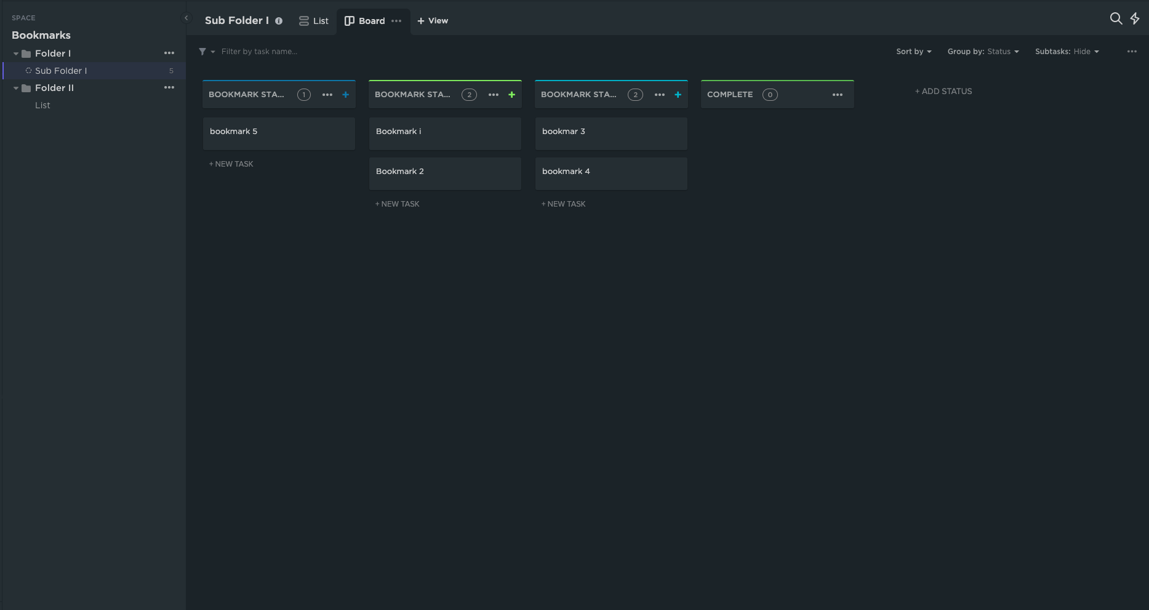The image size is (1149, 610).
Task: Add a new view with + View
Action: [x=433, y=21]
